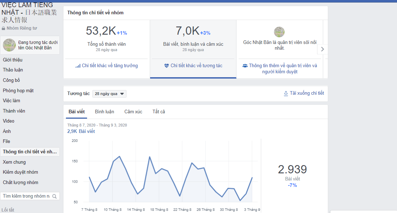Switch to the Cảm xúc tab
This screenshot has height=213, width=397.
tap(133, 112)
